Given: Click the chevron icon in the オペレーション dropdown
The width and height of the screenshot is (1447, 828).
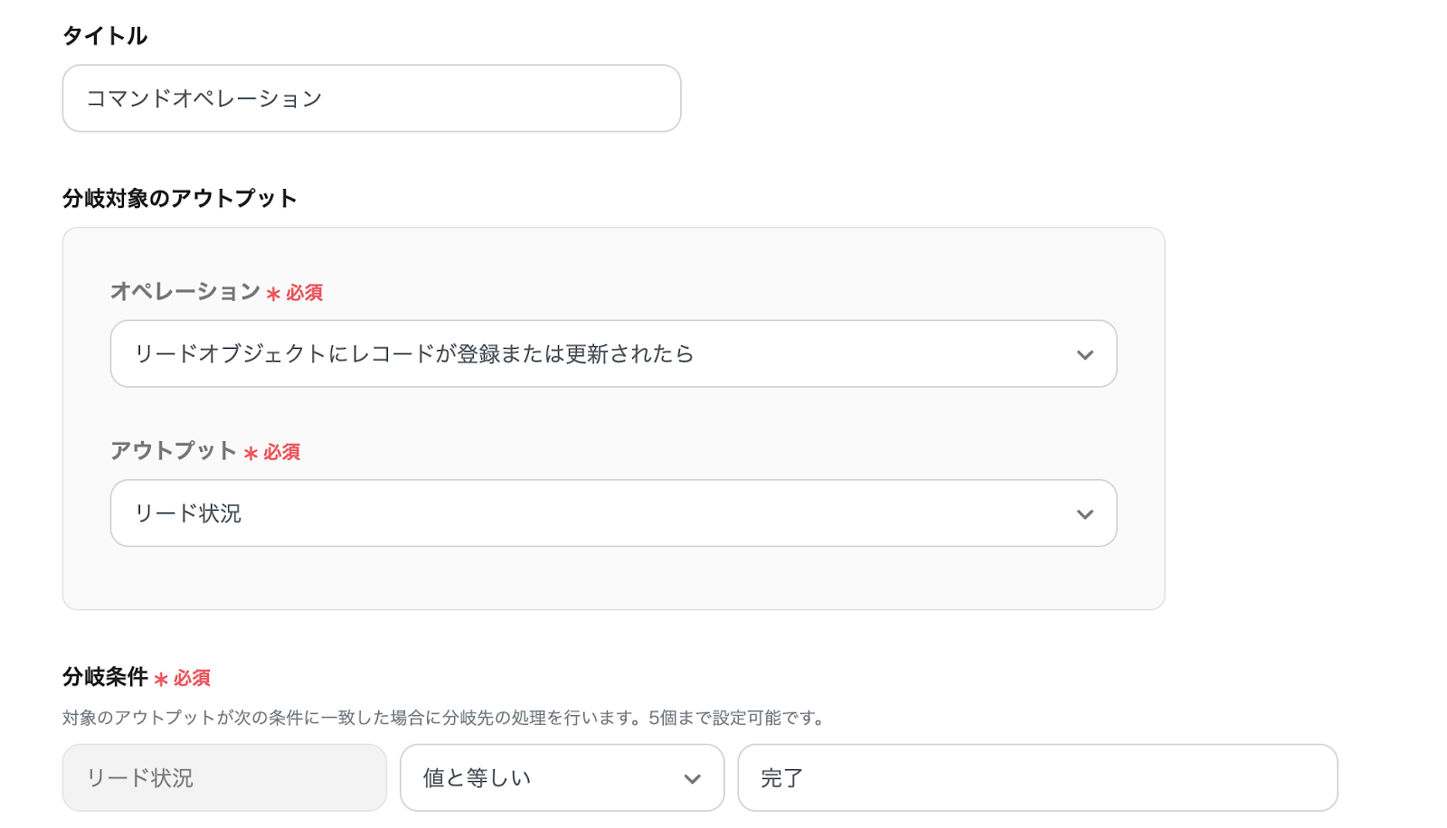Looking at the screenshot, I should [x=1084, y=355].
